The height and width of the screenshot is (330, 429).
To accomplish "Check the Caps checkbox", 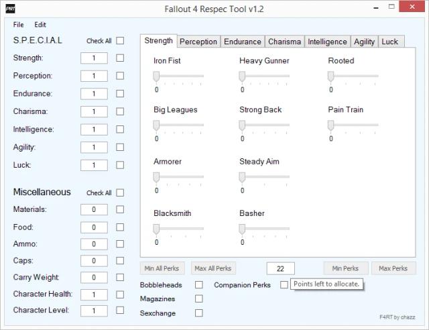I will click(x=120, y=261).
